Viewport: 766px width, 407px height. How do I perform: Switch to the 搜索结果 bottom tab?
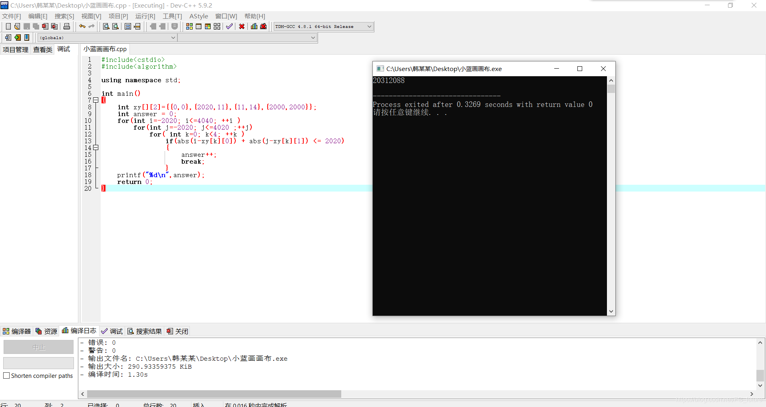[x=145, y=331]
